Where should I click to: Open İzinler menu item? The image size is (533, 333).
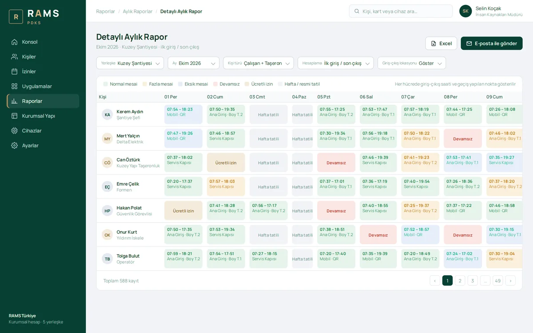tap(43, 71)
